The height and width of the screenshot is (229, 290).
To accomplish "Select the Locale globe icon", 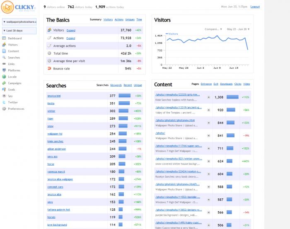I will 4,77.
